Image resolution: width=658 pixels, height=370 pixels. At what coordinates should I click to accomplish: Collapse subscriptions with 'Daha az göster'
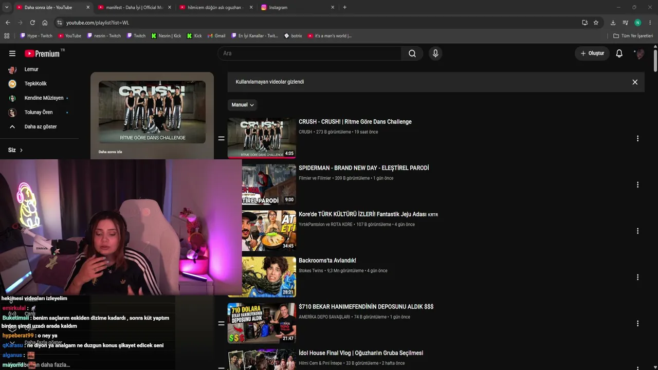[40, 126]
